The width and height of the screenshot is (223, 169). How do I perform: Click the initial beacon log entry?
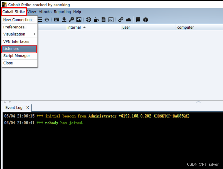(97, 116)
